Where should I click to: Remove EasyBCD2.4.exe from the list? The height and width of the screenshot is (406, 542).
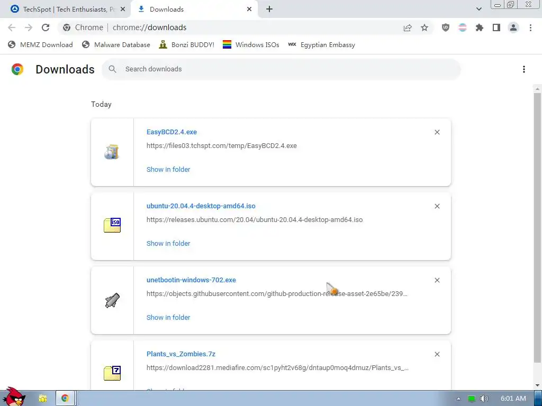(437, 132)
